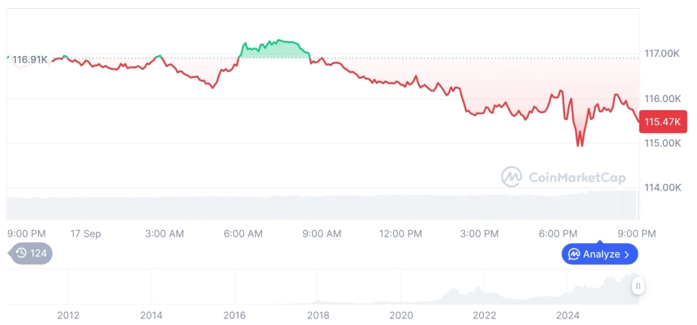The height and width of the screenshot is (325, 697).
Task: Click the 6:00 AM time axis label
Action: coord(244,234)
